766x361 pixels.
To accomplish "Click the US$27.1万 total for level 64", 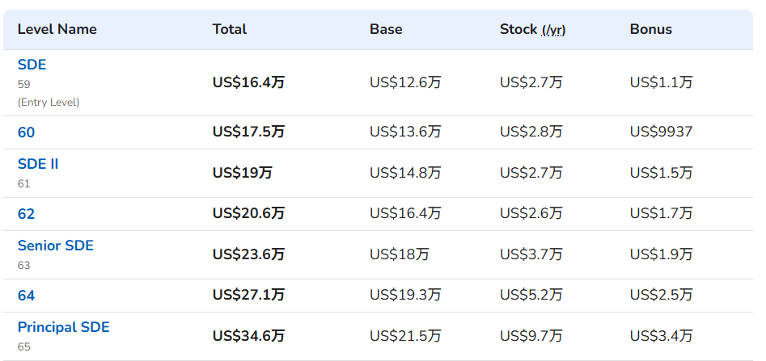I will (x=248, y=295).
